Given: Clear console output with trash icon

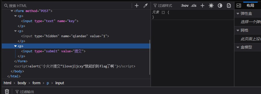Looking at the screenshot, I should 7,91.
